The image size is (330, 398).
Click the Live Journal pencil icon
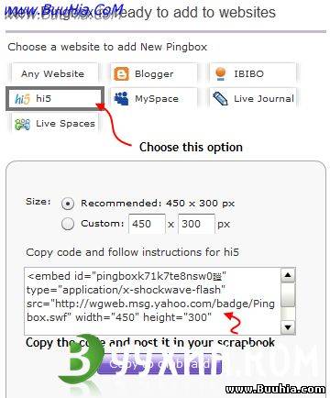coord(220,98)
